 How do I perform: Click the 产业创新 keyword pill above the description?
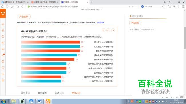point(24,17)
